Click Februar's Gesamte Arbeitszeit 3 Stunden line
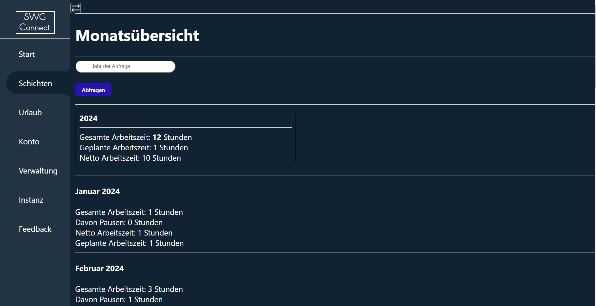Image resolution: width=596 pixels, height=306 pixels. [129, 289]
